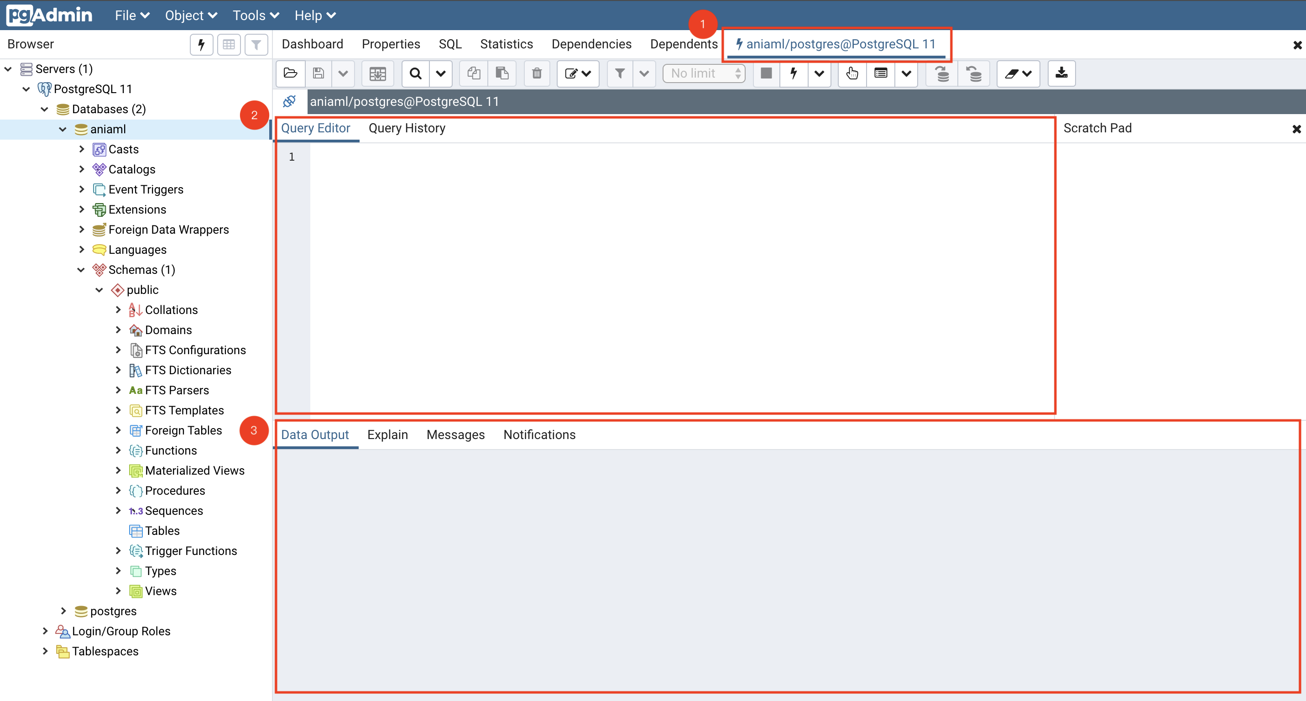The image size is (1306, 701).
Task: Open the execute options dropdown arrow
Action: [x=819, y=73]
